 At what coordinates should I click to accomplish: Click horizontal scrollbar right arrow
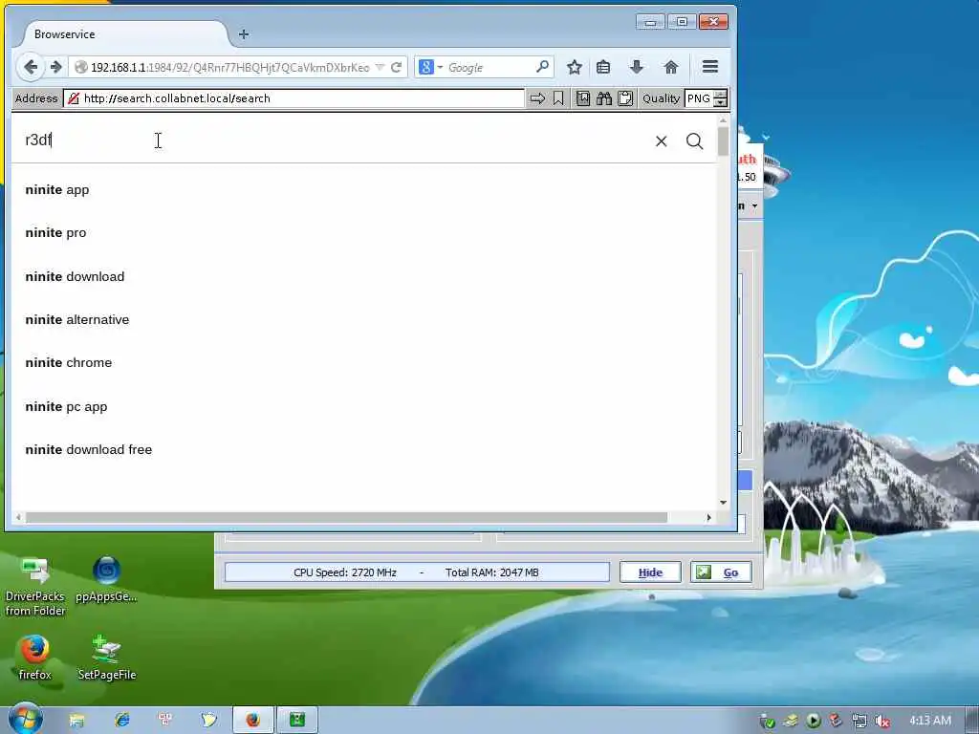coord(708,517)
